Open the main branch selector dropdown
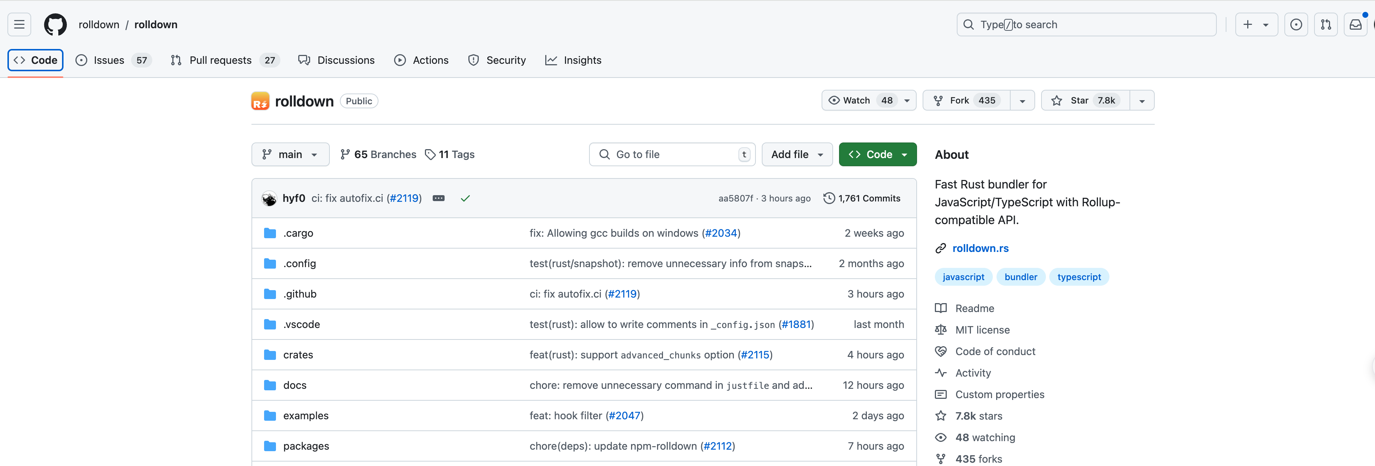 (290, 155)
